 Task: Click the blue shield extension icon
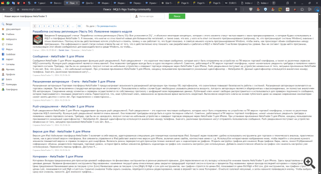pyautogui.click(x=265, y=9)
